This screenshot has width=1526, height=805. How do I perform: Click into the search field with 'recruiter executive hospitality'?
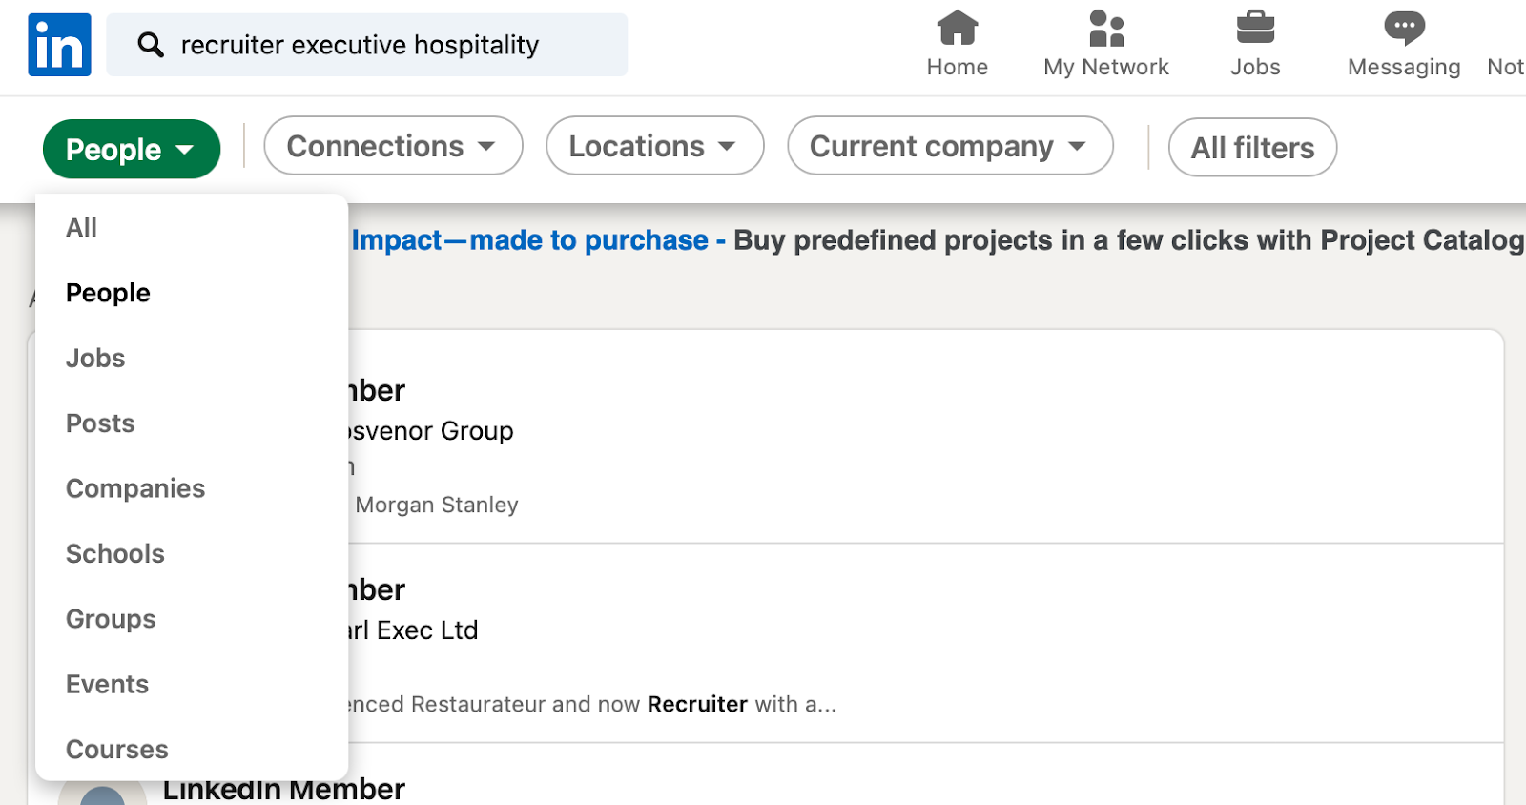pos(381,45)
